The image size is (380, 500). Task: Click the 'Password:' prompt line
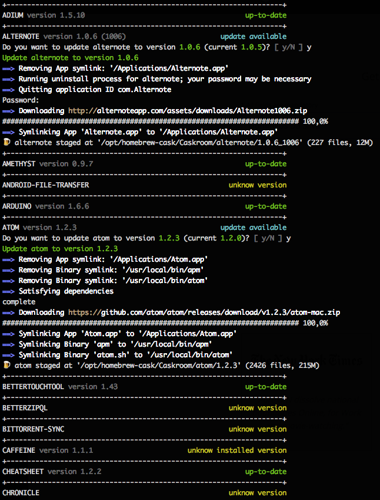pyautogui.click(x=21, y=100)
